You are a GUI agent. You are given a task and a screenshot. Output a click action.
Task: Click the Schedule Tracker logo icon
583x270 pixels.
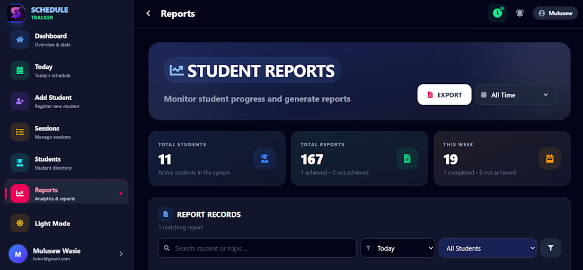click(16, 13)
